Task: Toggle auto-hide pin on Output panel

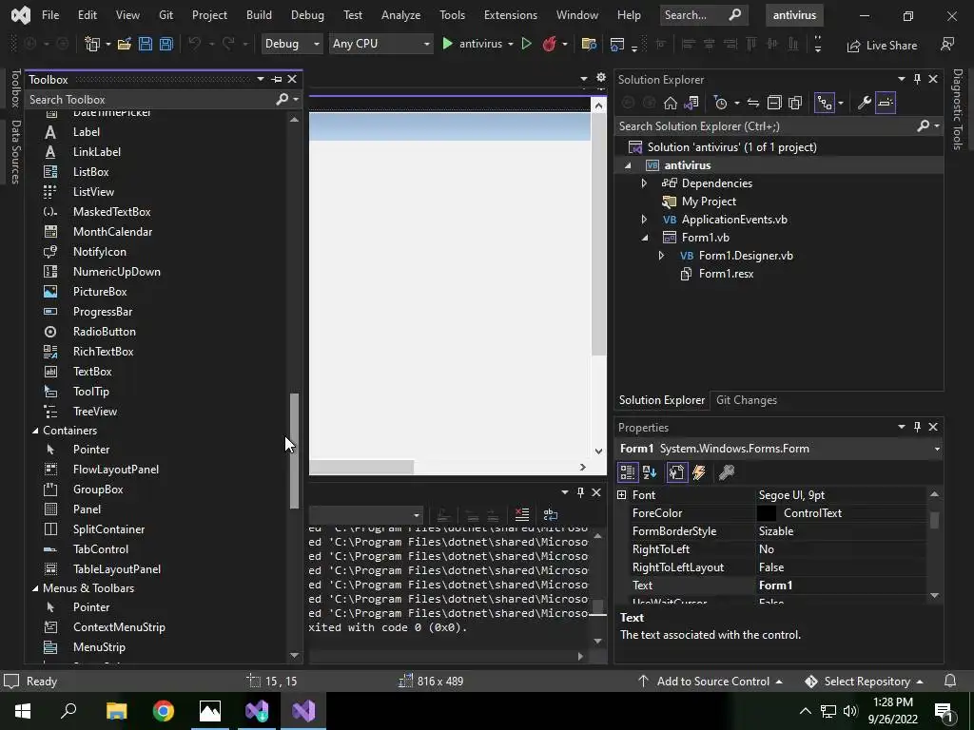Action: (580, 492)
